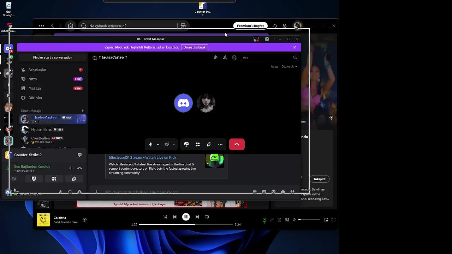Screen dimensions: 452x254
Task: Turn on camera in call controls
Action: pos(167,144)
